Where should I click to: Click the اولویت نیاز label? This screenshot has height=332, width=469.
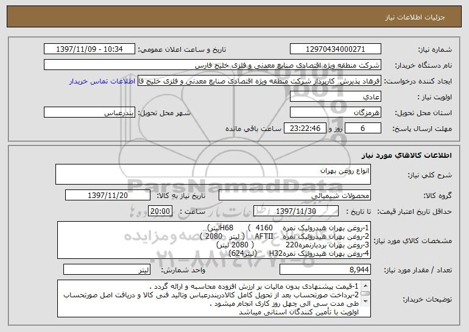[435, 97]
